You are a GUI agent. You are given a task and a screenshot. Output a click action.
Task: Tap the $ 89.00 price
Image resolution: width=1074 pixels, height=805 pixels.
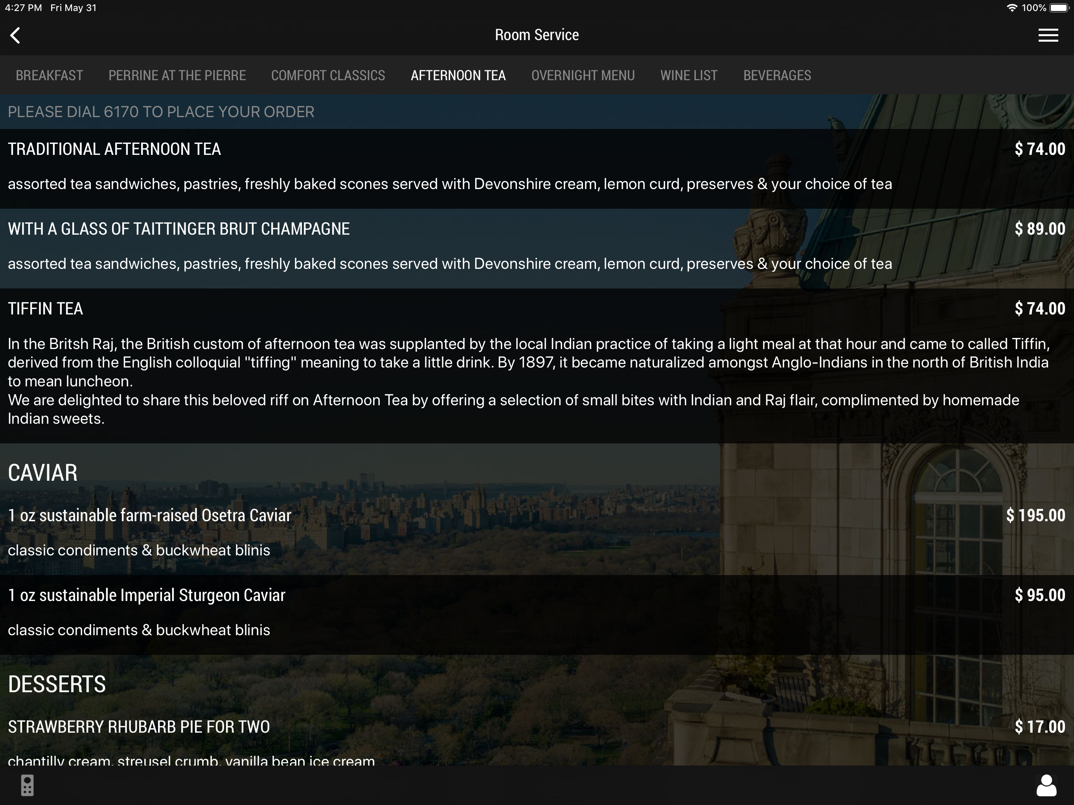tap(1040, 229)
